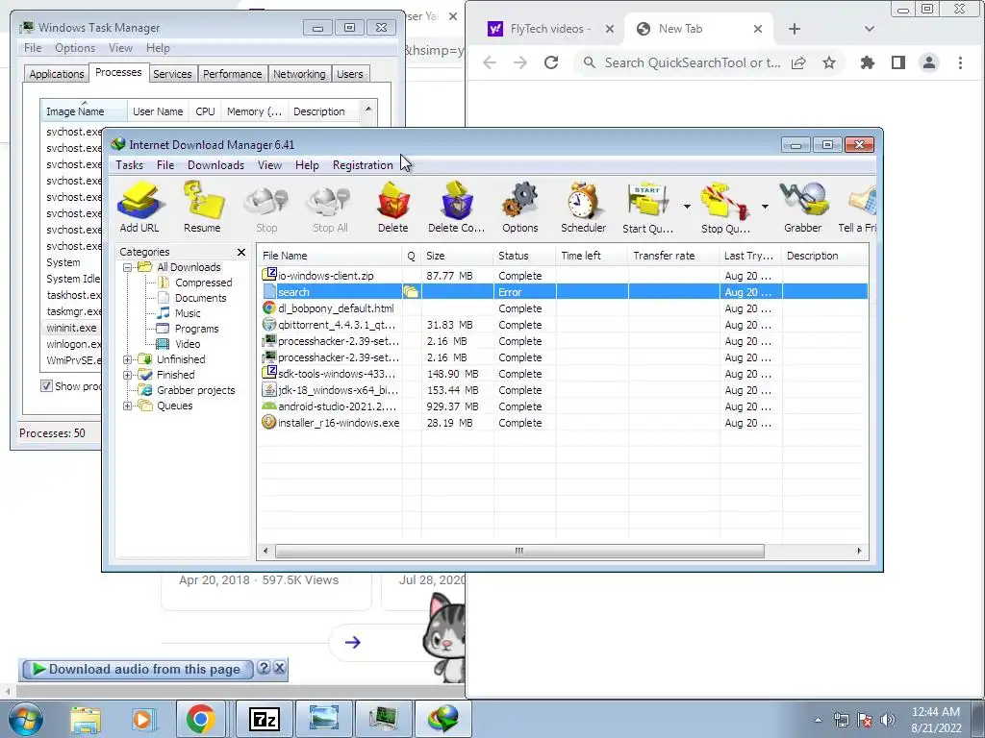Bookmark this tab with star icon
The image size is (985, 738).
(x=829, y=62)
